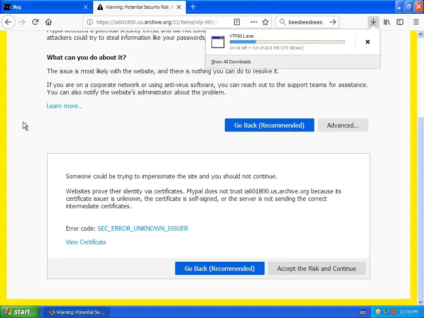Image resolution: width=424 pixels, height=318 pixels.
Task: Open page actions three-dot menu
Action: point(254,22)
